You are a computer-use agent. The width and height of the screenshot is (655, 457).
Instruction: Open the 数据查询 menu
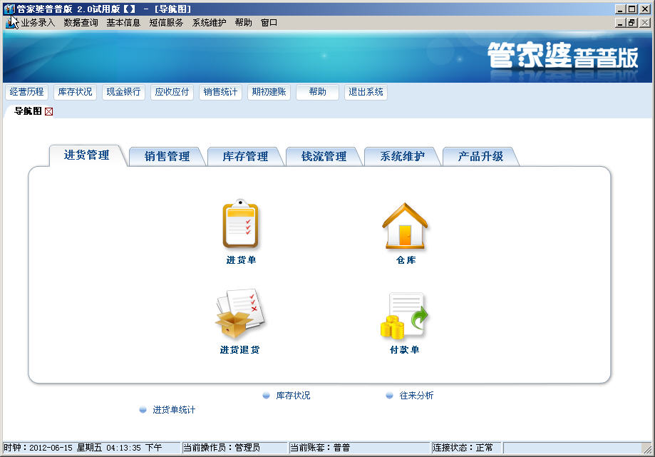tap(81, 23)
